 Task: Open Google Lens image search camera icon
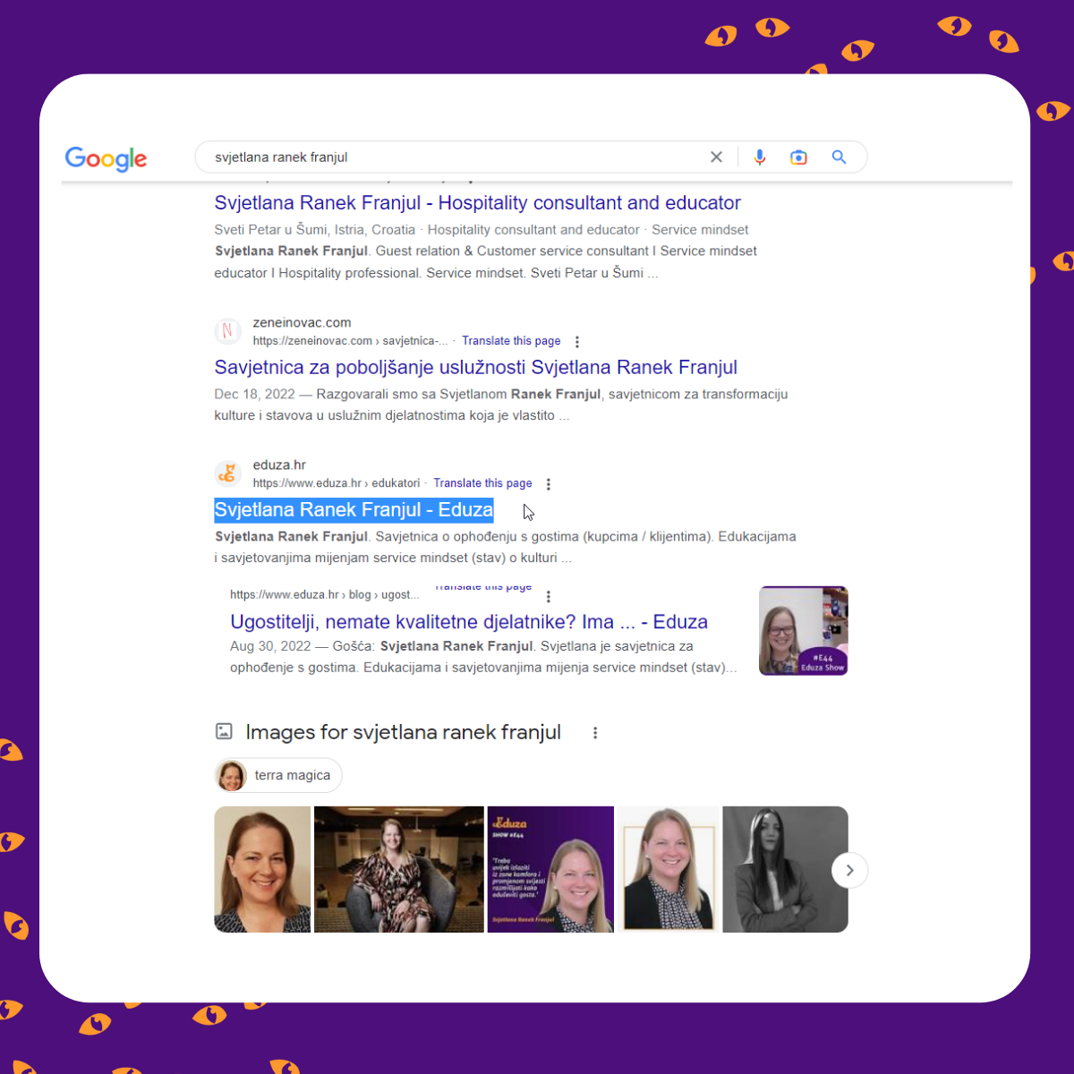(798, 158)
